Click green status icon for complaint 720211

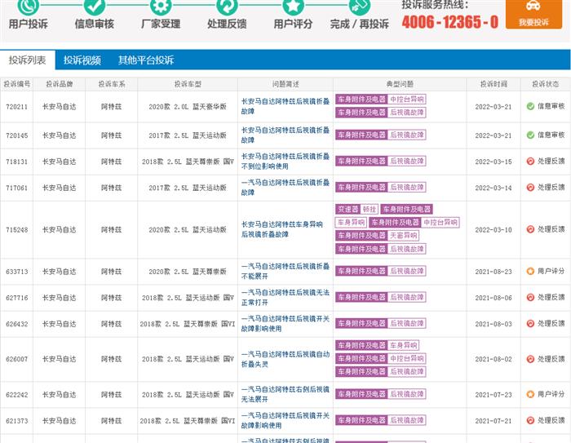pos(530,106)
